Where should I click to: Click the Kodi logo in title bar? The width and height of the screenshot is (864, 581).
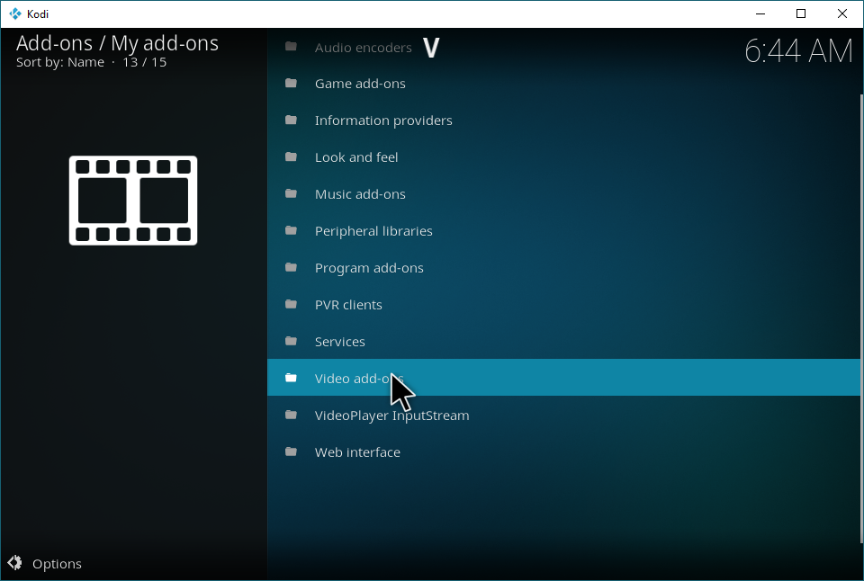[15, 13]
